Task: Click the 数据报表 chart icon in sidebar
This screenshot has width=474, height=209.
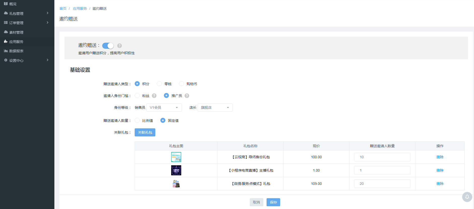Action: pyautogui.click(x=6, y=51)
